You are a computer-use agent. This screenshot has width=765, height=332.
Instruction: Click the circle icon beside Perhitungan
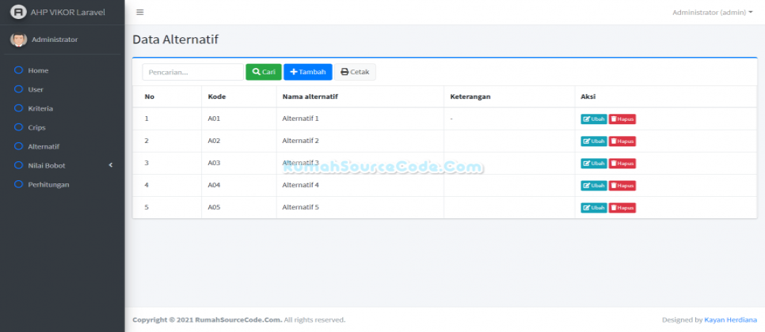(x=18, y=184)
